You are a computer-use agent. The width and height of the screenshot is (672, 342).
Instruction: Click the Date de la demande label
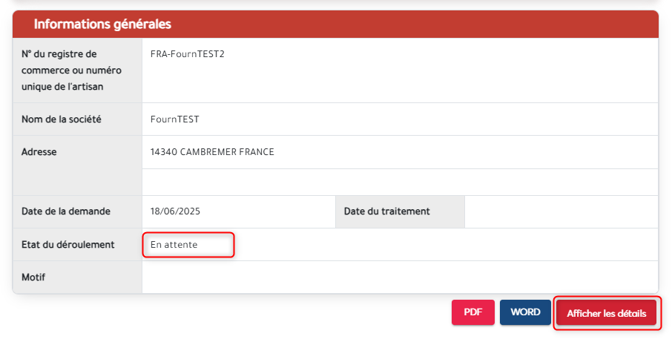tap(66, 211)
